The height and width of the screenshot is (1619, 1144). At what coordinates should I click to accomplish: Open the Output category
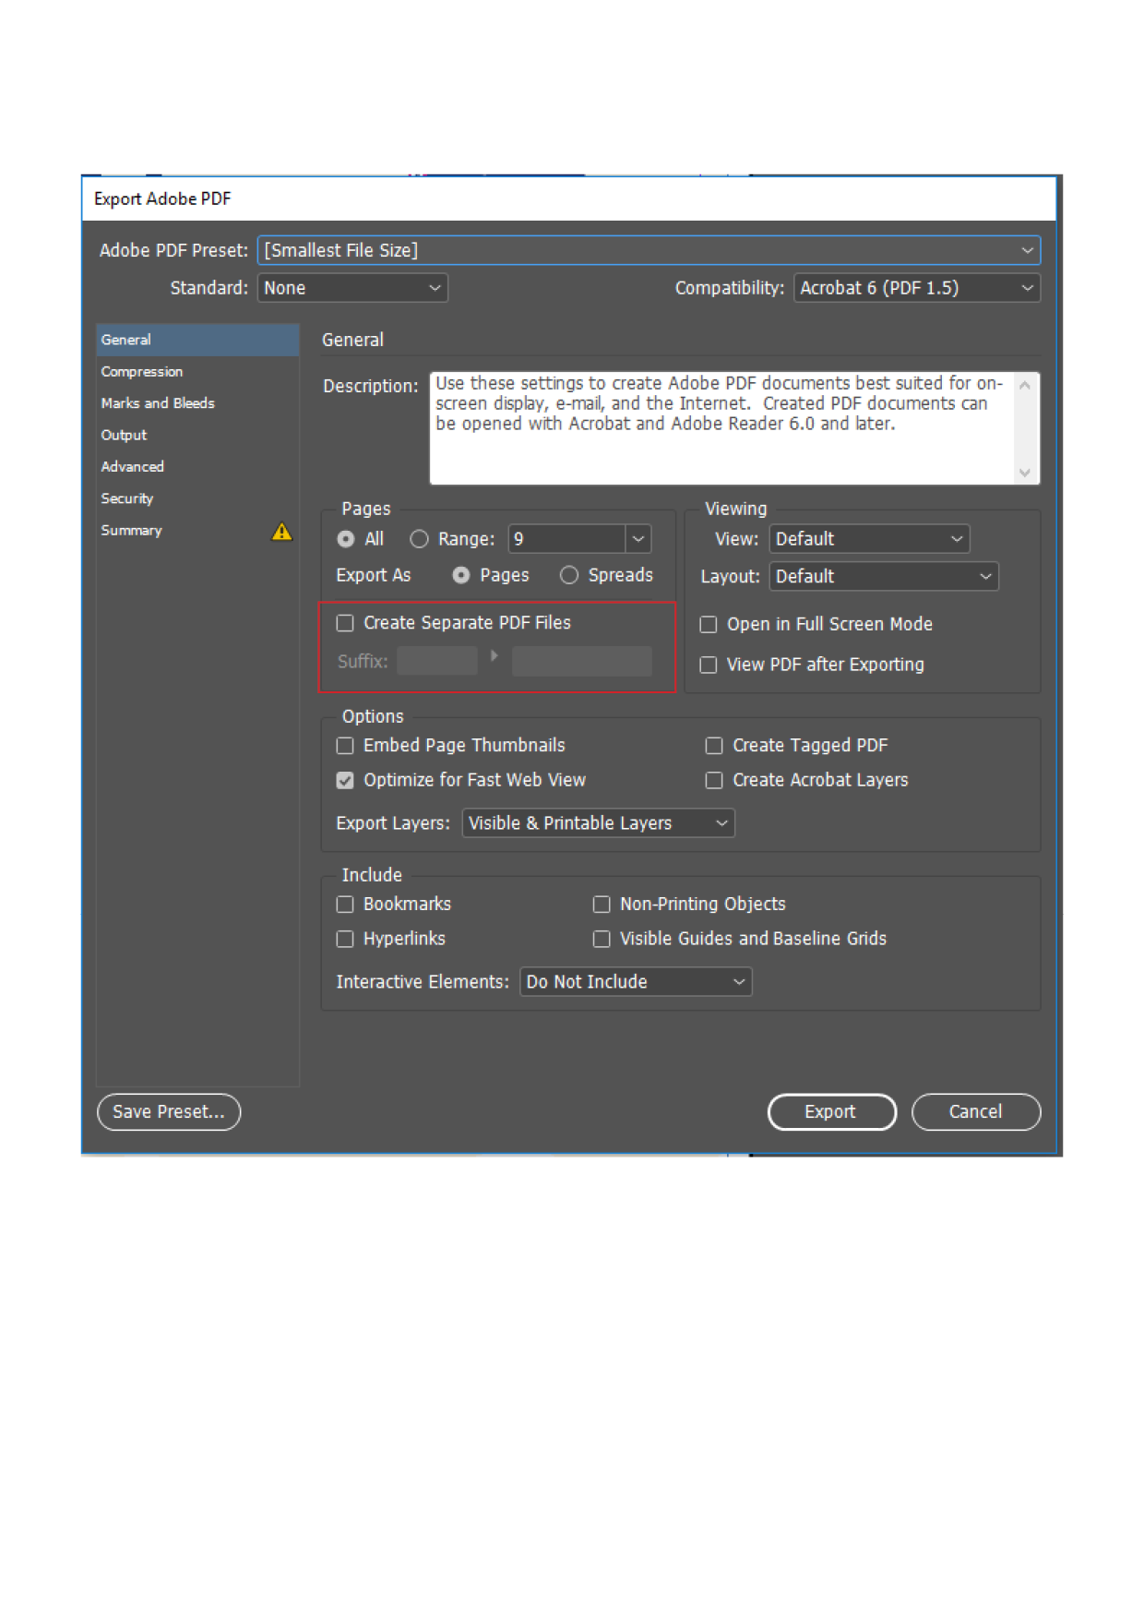click(x=197, y=435)
